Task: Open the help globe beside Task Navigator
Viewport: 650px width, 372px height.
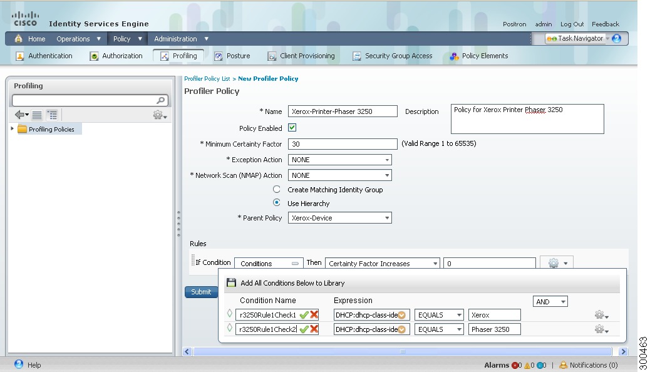Action: coord(616,39)
